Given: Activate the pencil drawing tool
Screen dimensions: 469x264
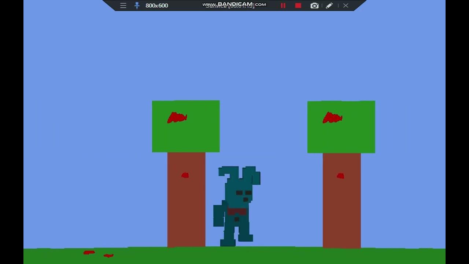Looking at the screenshot, I should 329,5.
